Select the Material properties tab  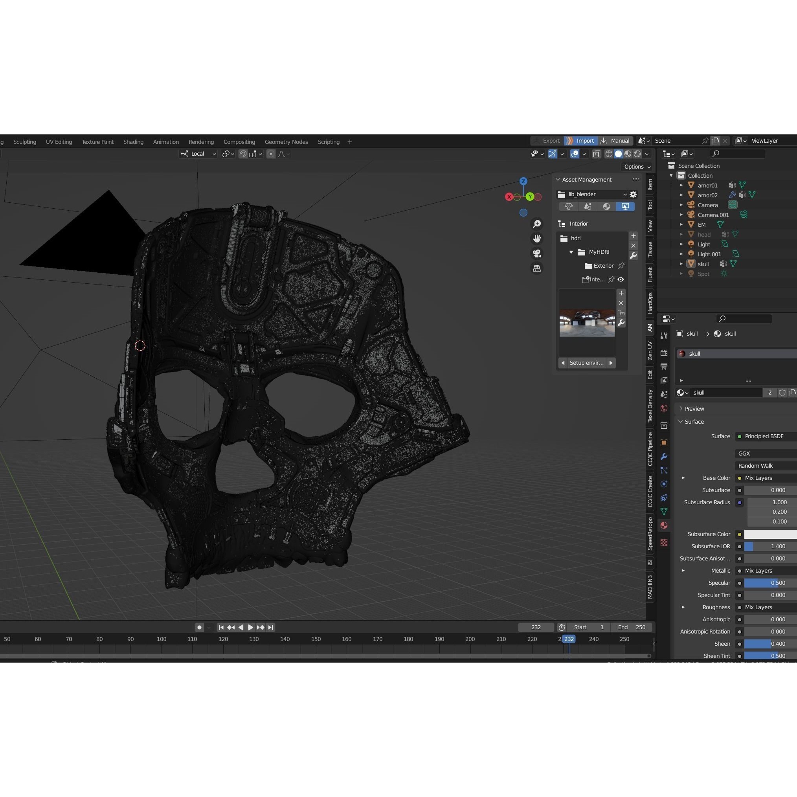(x=664, y=525)
